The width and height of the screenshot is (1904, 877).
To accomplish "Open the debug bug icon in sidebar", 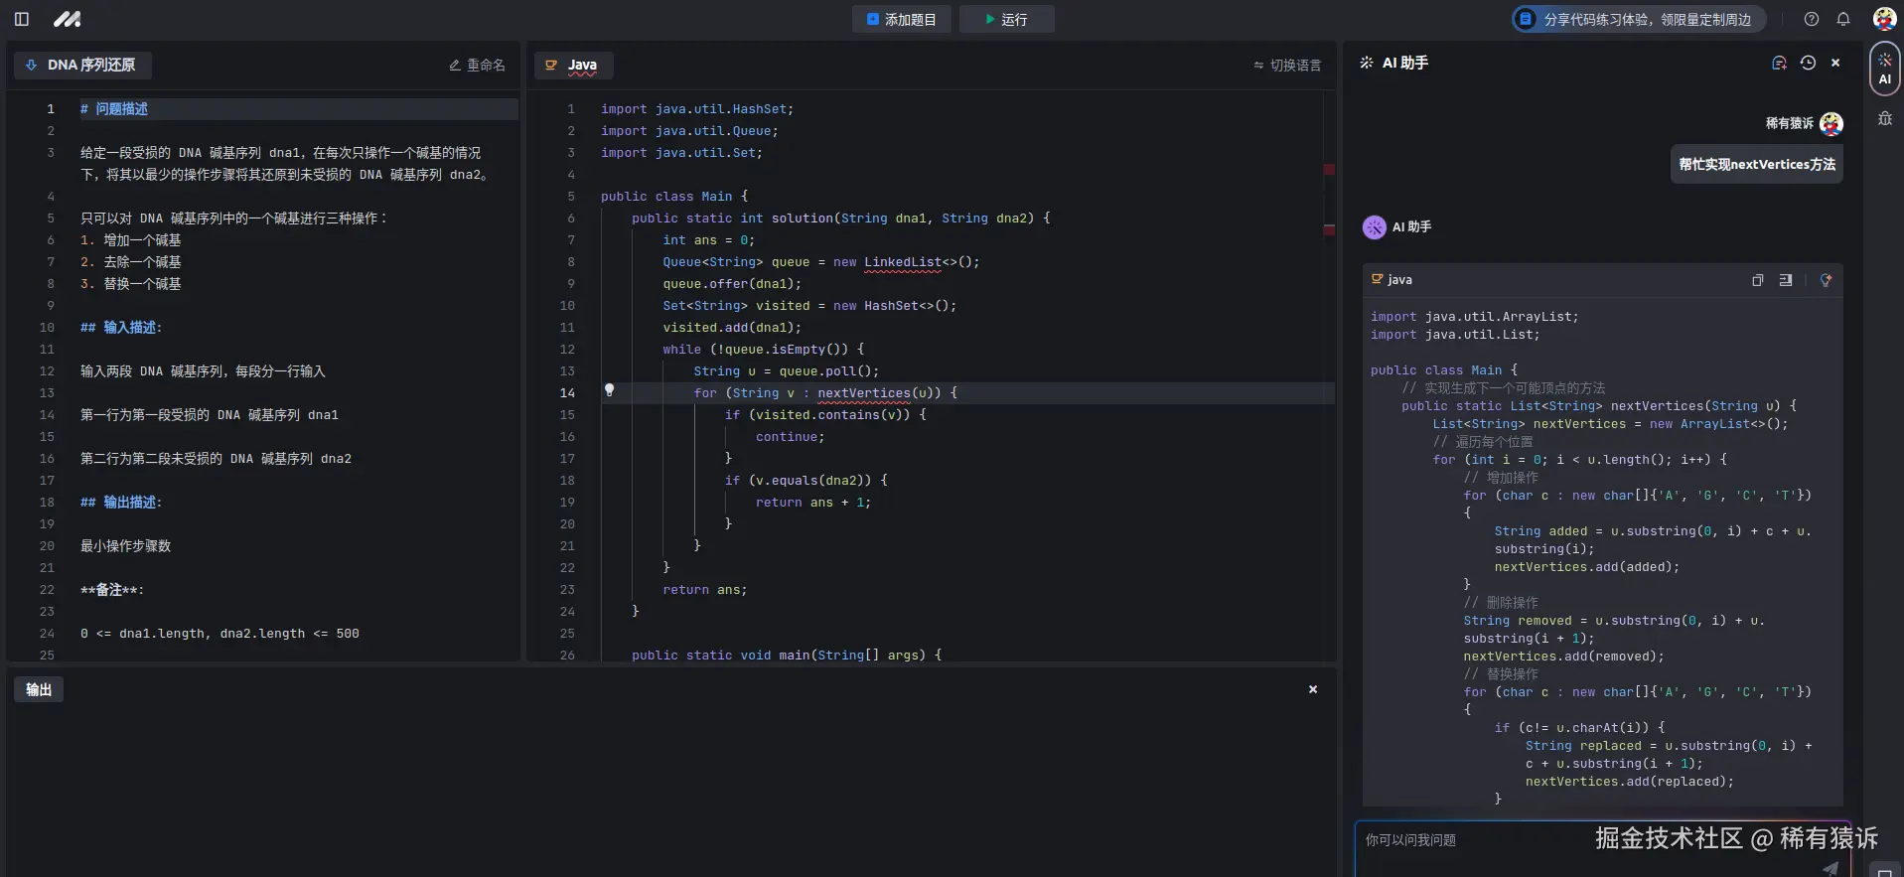I will (x=1884, y=118).
